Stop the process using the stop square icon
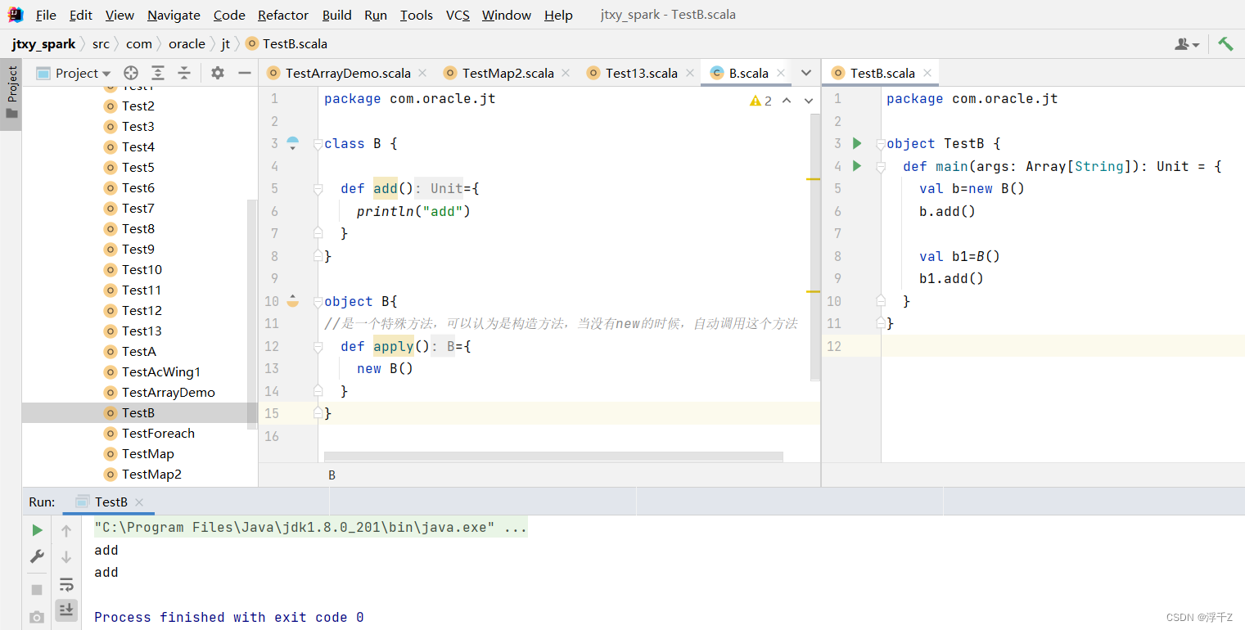 36,588
